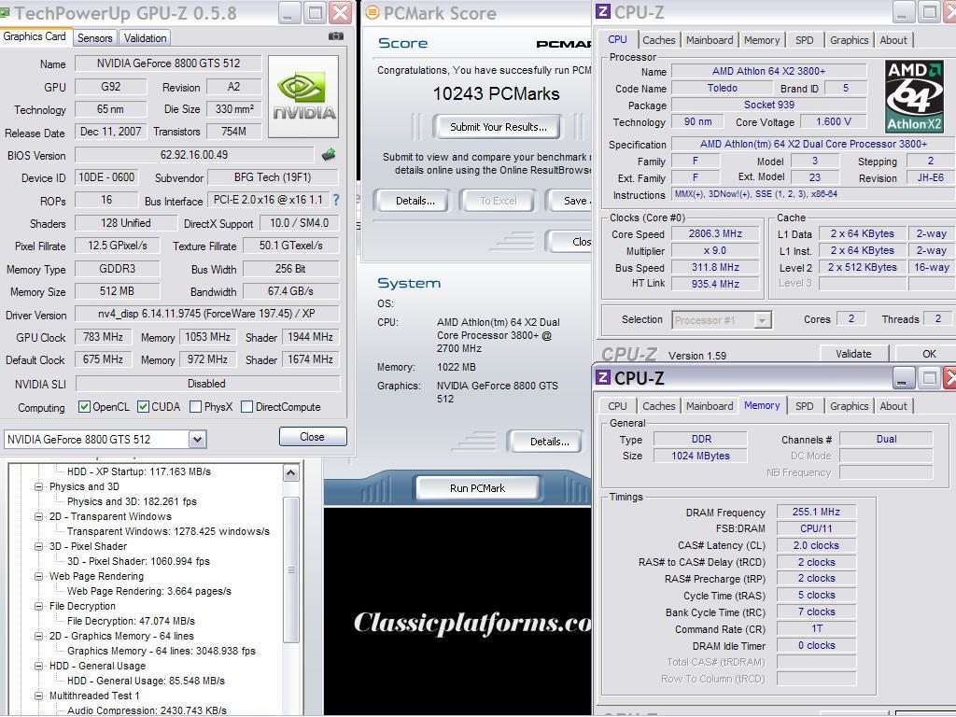Collapse the Physics and 3D tree node
This screenshot has height=717, width=956.
(x=38, y=486)
